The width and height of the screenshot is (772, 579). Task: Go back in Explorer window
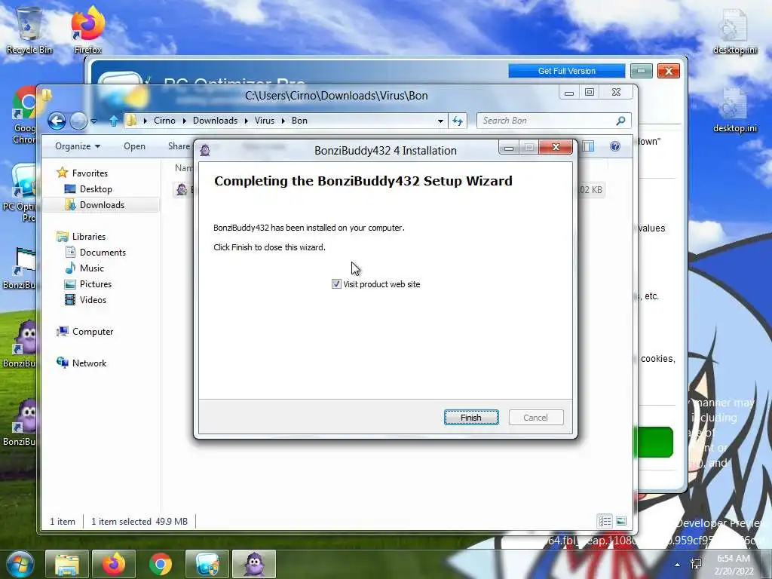coord(57,121)
